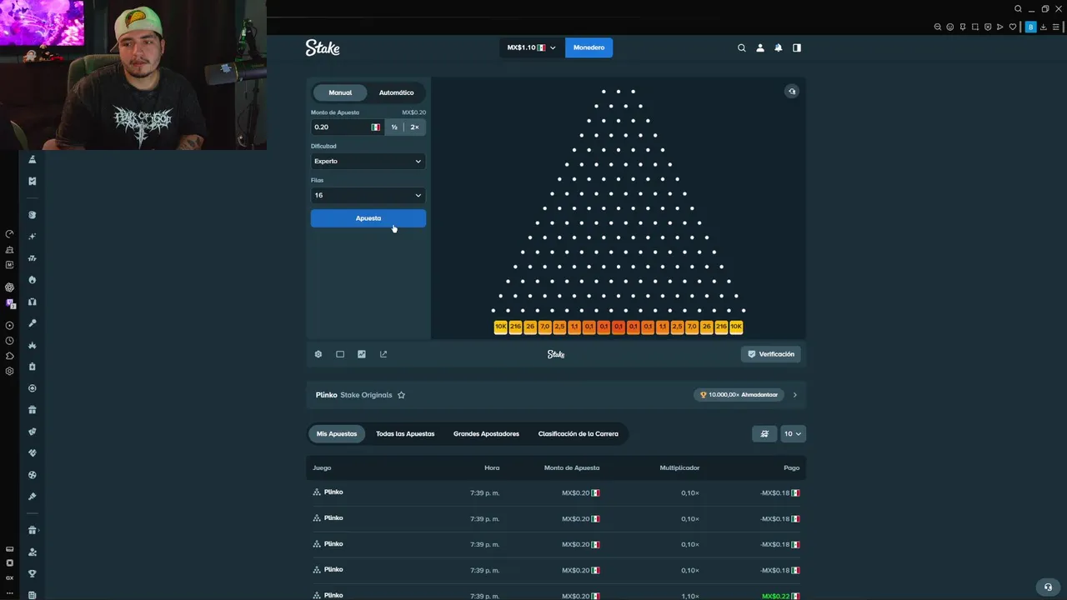Click the Pago column header

[791, 467]
